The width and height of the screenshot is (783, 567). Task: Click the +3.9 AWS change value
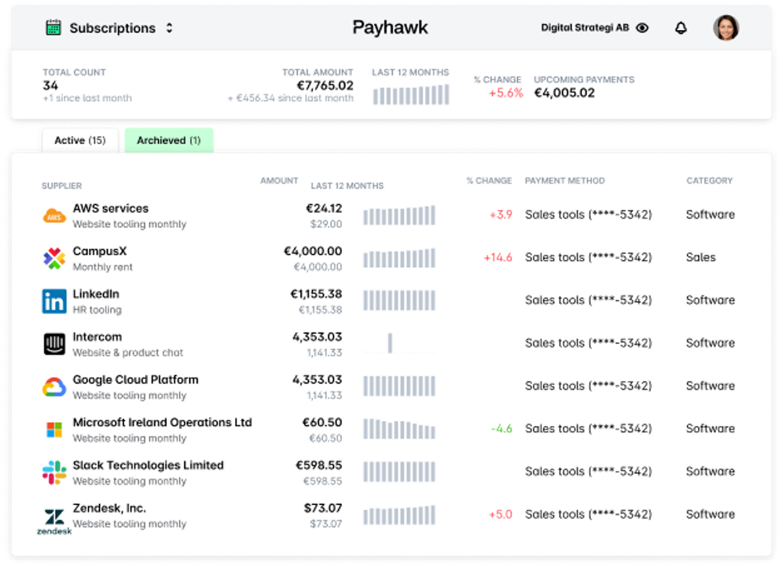click(x=501, y=215)
